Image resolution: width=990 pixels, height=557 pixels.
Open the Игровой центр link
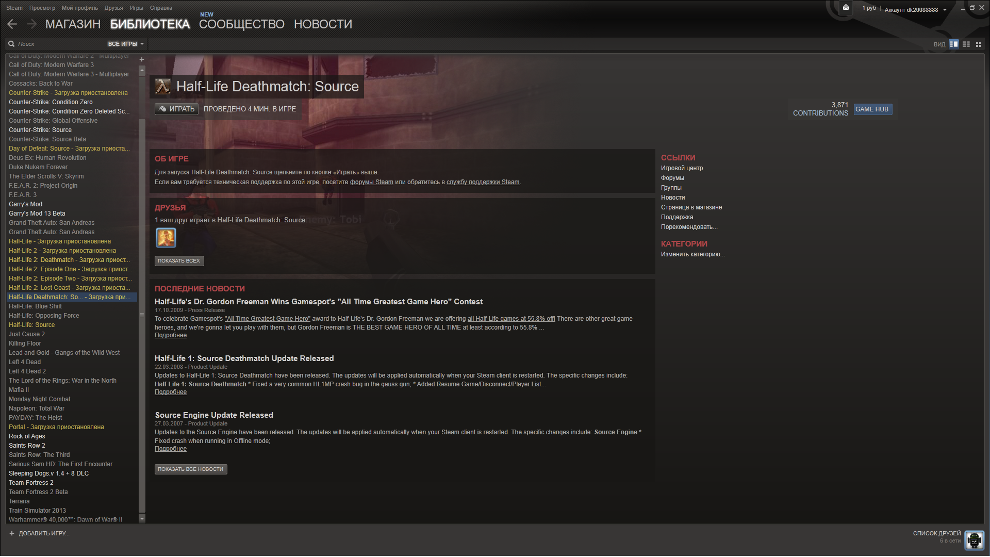(x=682, y=168)
